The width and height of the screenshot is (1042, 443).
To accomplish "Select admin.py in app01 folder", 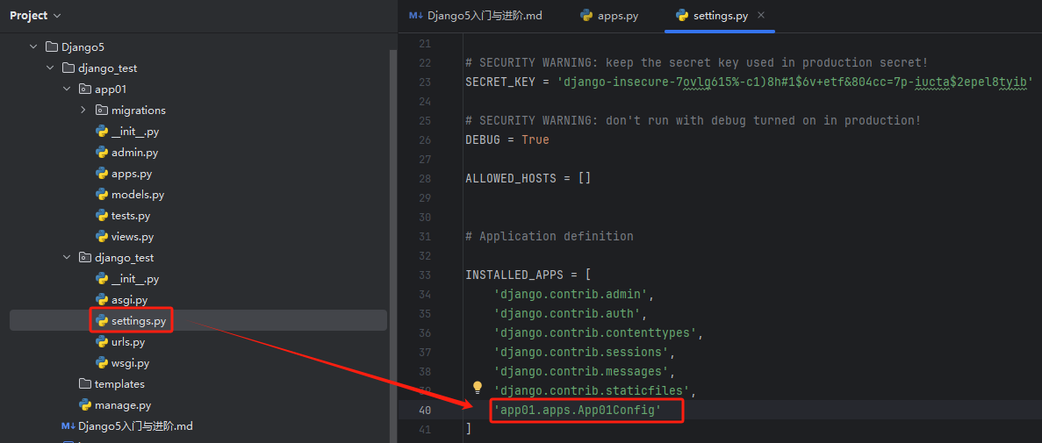I will (134, 153).
